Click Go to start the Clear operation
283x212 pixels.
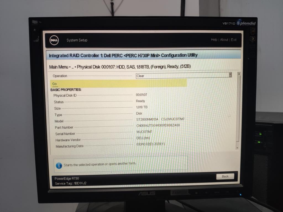[x=54, y=84]
